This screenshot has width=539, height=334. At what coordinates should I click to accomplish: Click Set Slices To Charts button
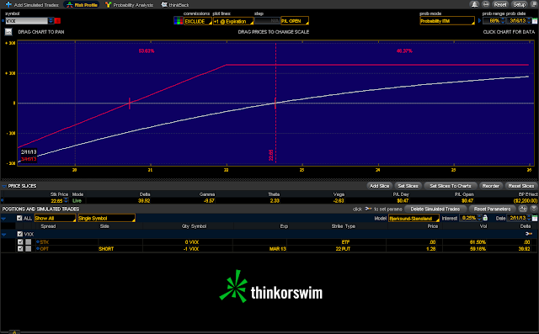coord(451,186)
